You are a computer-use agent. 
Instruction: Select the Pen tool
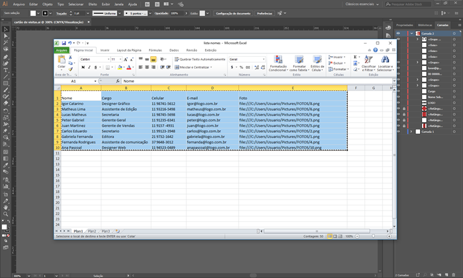(5, 57)
